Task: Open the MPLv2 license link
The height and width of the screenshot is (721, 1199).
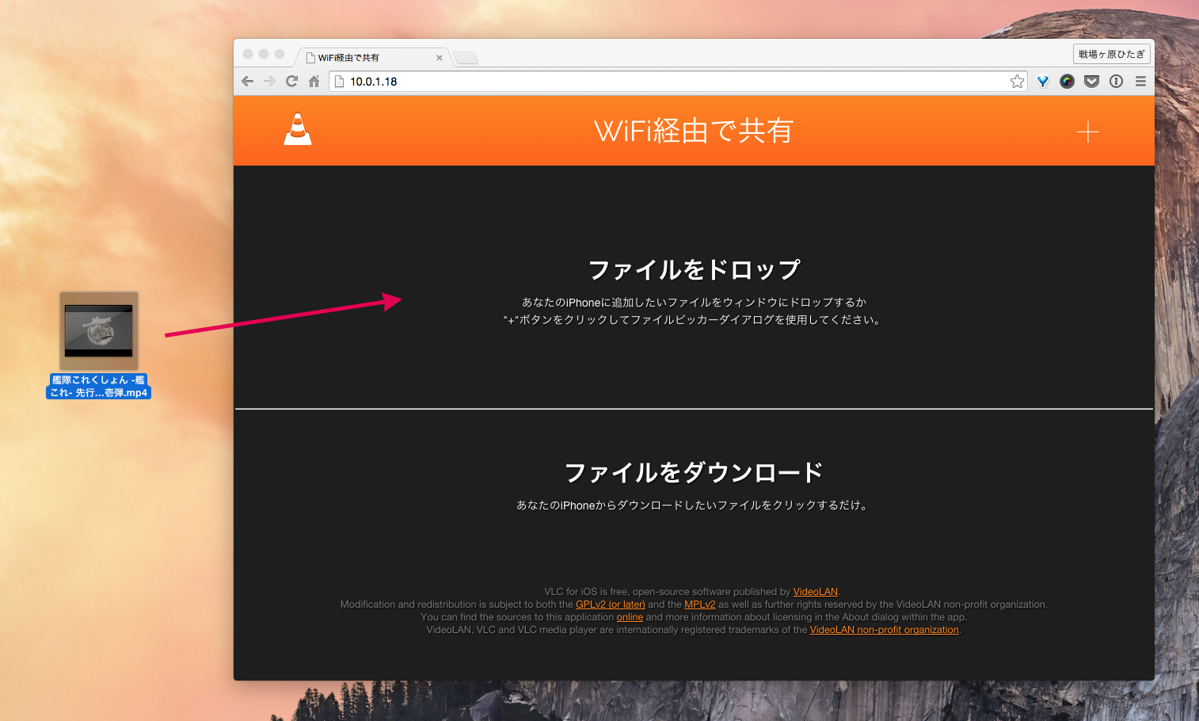Action: pyautogui.click(x=699, y=605)
